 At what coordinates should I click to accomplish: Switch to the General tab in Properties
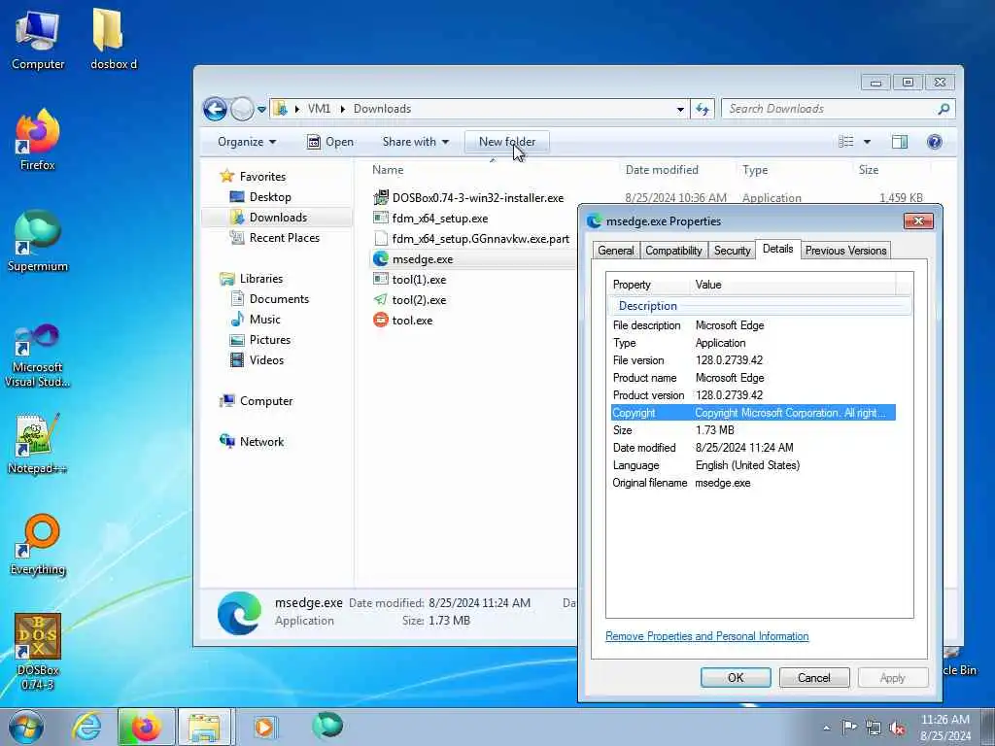coord(615,251)
